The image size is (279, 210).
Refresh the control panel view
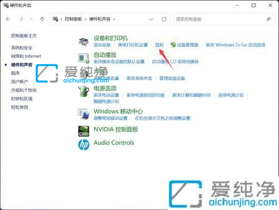pos(164,19)
